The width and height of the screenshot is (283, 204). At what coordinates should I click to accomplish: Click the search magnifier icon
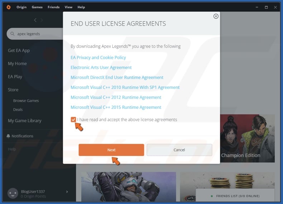(x=12, y=34)
